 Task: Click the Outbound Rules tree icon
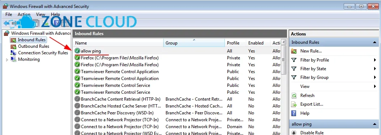click(13, 46)
